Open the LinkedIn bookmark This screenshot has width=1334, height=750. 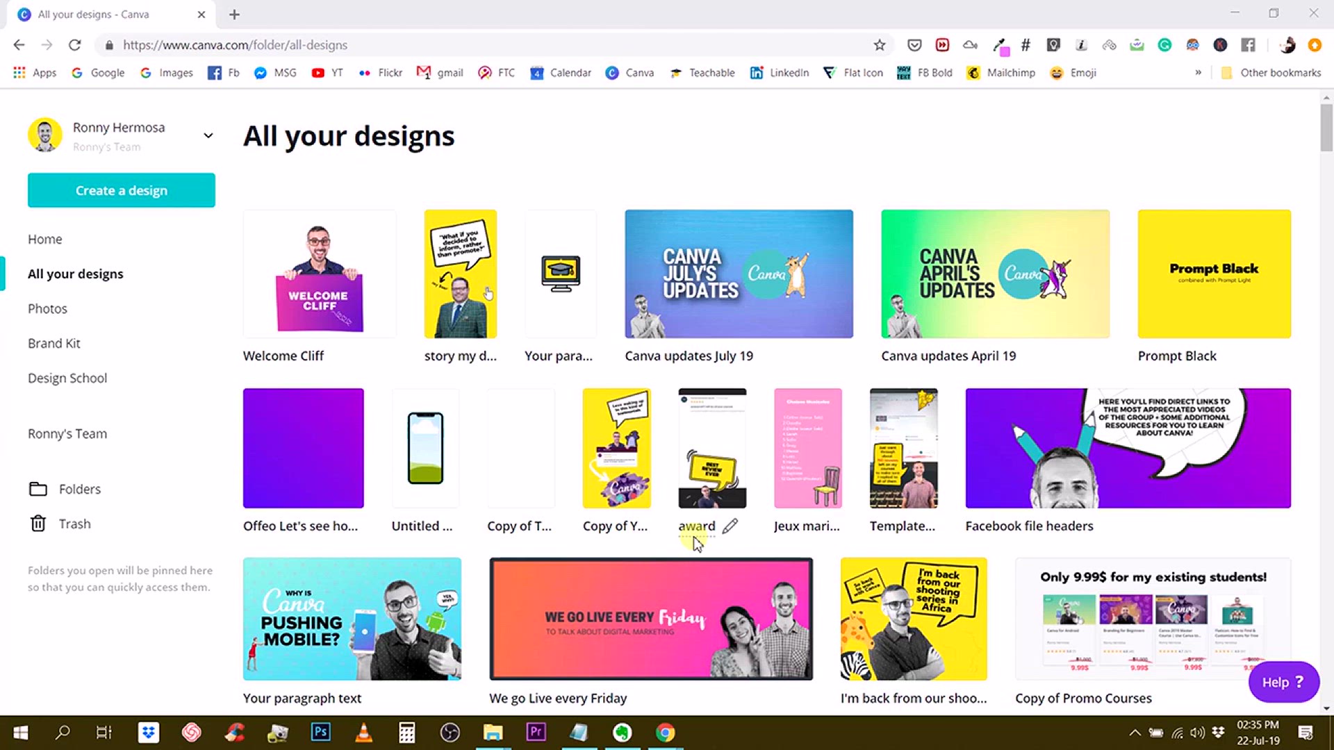click(x=780, y=72)
